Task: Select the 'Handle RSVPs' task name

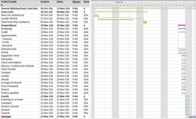Action: [9, 18]
